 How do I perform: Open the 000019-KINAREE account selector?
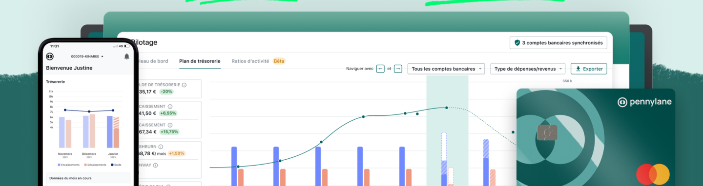tap(87, 56)
